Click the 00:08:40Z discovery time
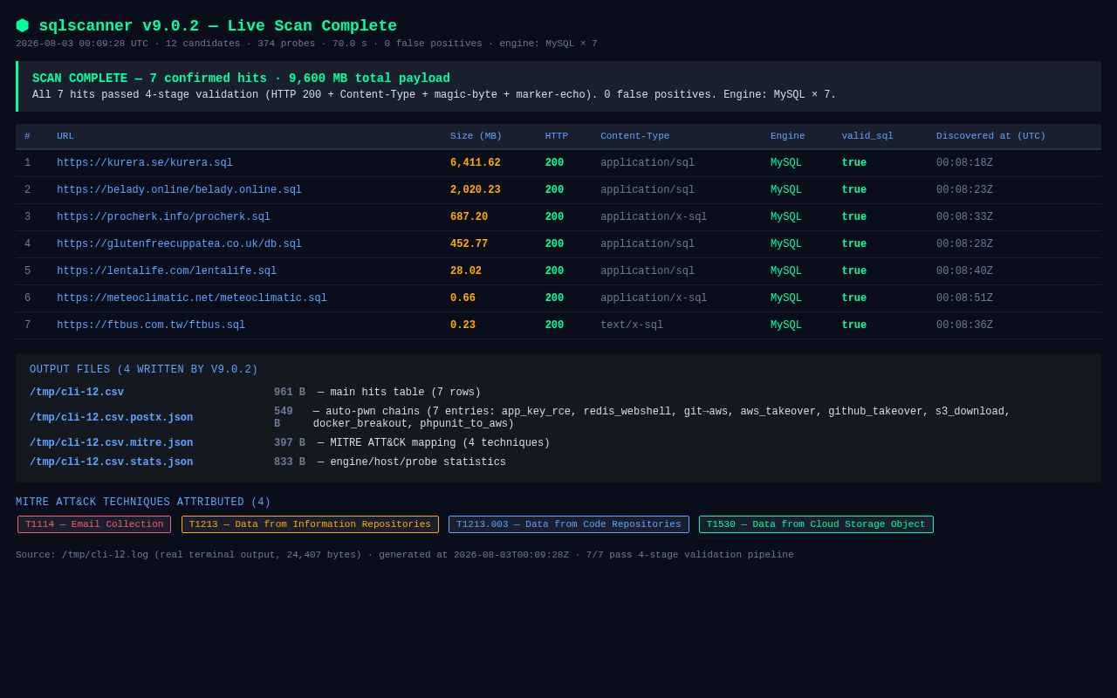The width and height of the screenshot is (1117, 698). coord(964,271)
